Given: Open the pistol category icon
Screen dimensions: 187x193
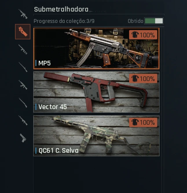Looking at the screenshot, I should [x=23, y=138].
